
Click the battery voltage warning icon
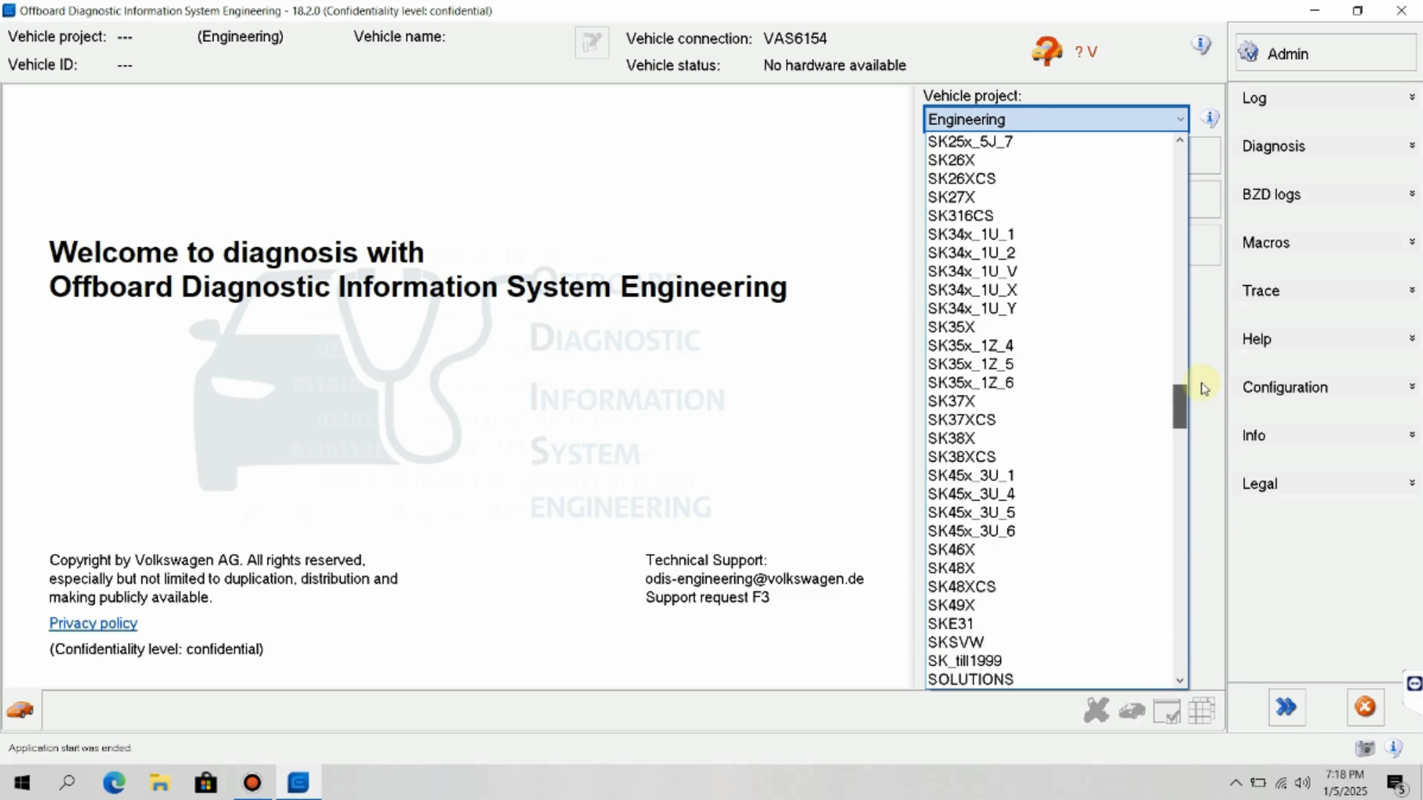click(1047, 52)
